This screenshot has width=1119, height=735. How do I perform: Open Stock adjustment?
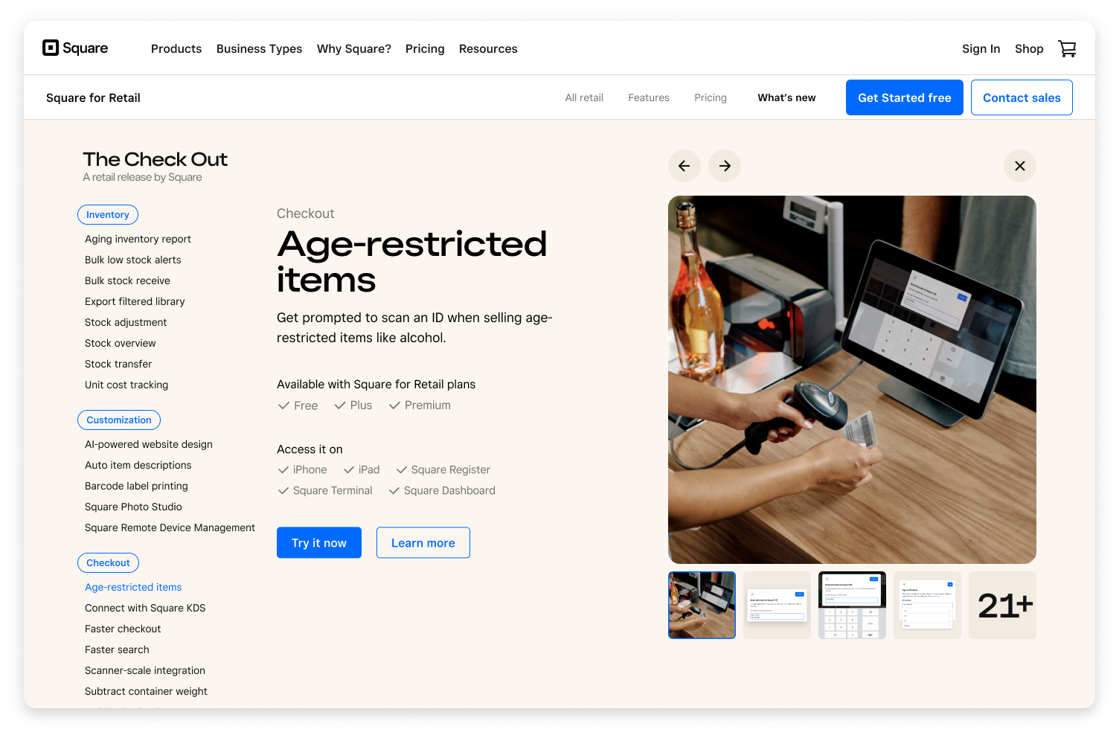point(126,322)
